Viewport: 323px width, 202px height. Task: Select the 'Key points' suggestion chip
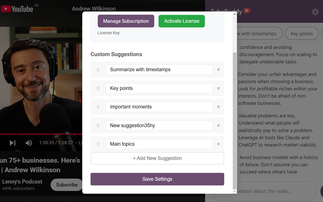pyautogui.click(x=302, y=34)
